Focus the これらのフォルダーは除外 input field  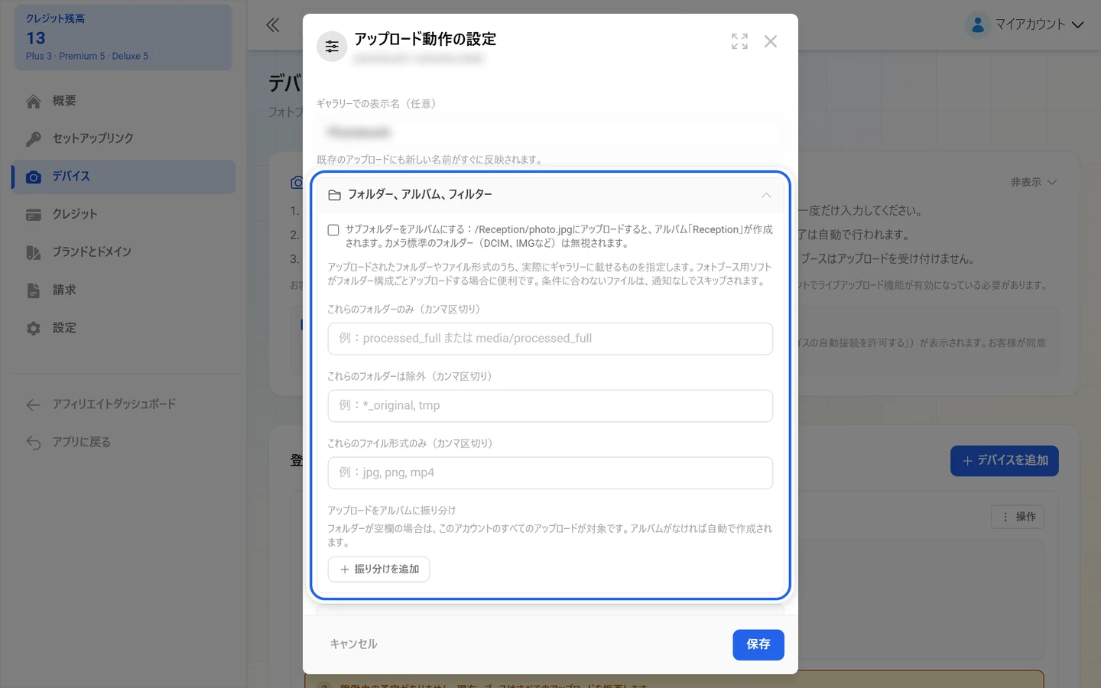550,406
